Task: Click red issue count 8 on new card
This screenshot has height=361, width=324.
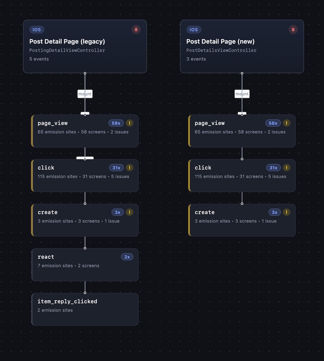Action: [x=293, y=30]
